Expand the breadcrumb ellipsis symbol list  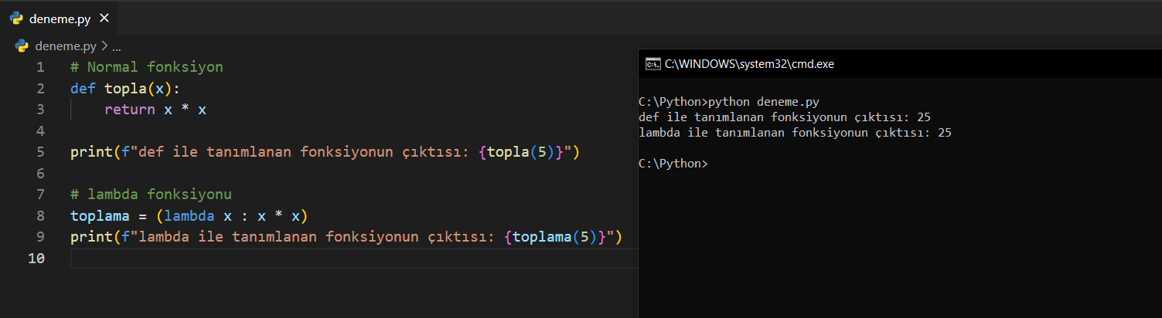(x=117, y=46)
